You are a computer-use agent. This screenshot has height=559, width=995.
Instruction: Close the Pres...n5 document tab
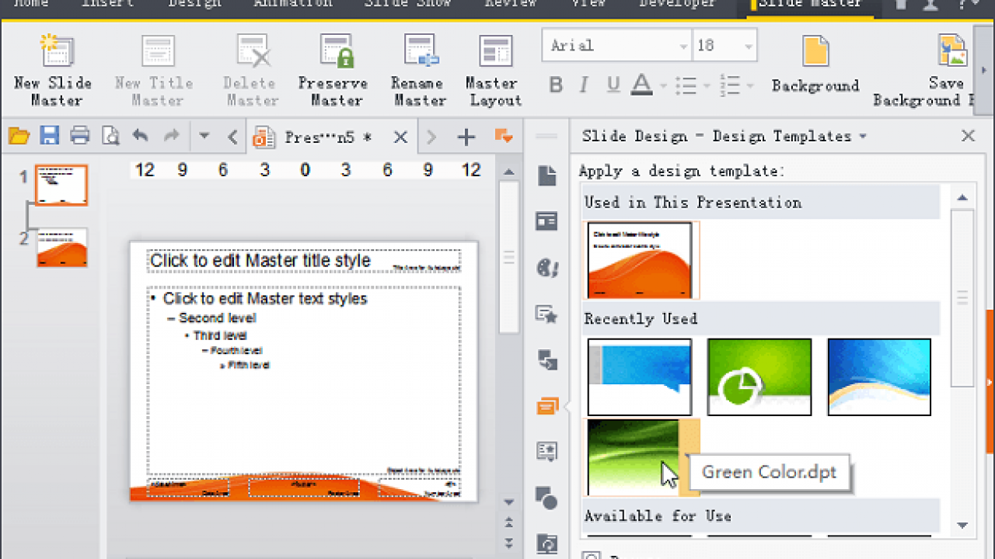[400, 137]
